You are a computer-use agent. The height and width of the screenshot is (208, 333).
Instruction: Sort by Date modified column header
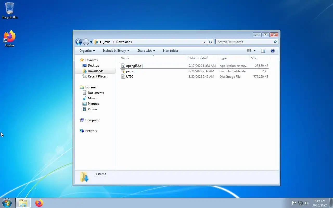(202, 58)
